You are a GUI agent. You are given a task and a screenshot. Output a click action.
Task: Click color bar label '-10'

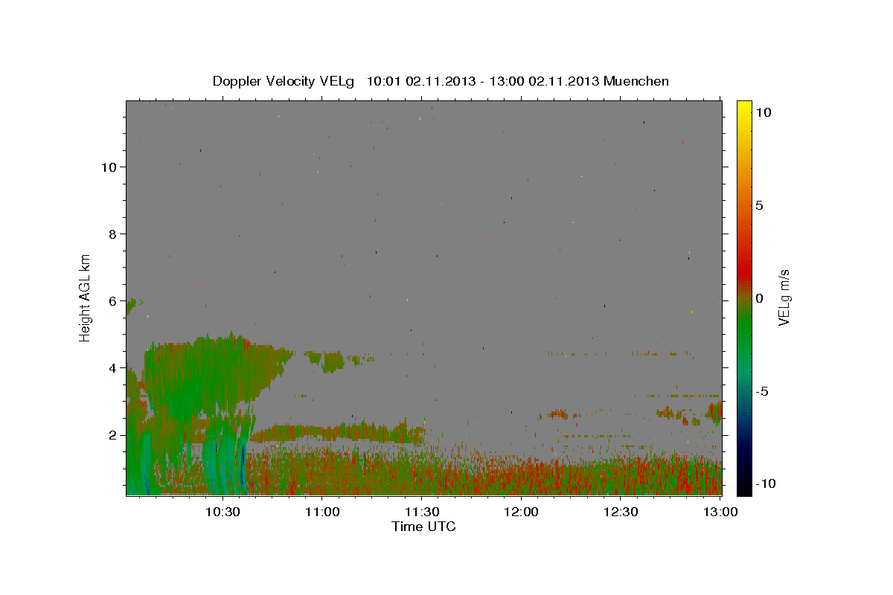766,483
